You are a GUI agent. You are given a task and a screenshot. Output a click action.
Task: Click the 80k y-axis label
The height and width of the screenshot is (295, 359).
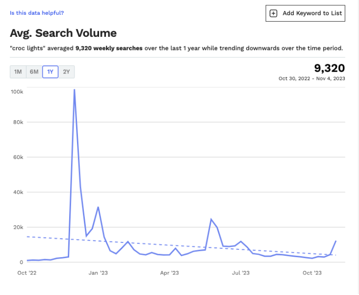(17, 122)
